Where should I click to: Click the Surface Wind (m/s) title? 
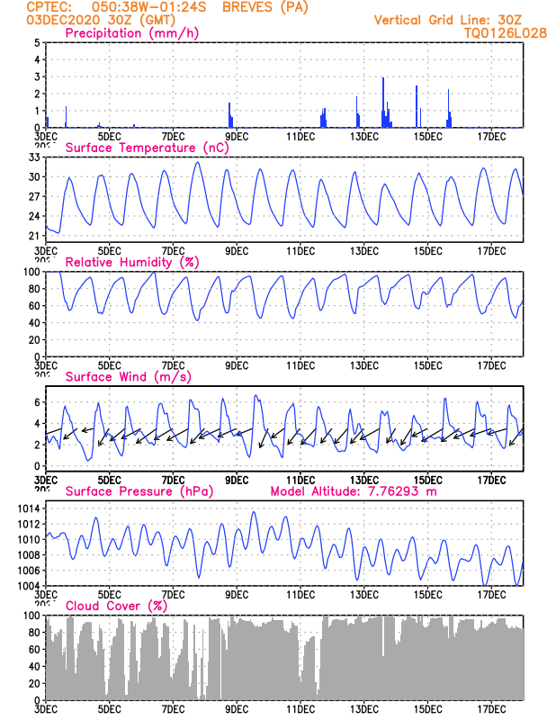point(128,377)
